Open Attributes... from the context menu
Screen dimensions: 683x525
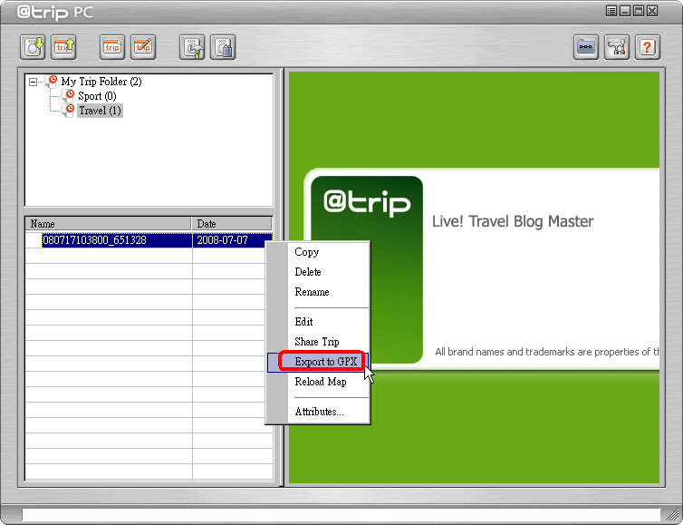coord(318,412)
